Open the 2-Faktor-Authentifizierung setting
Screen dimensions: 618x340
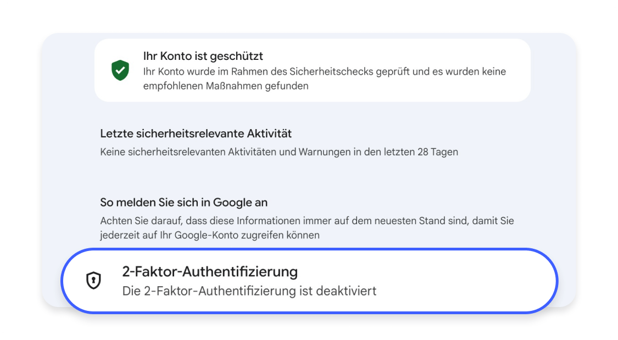point(309,281)
